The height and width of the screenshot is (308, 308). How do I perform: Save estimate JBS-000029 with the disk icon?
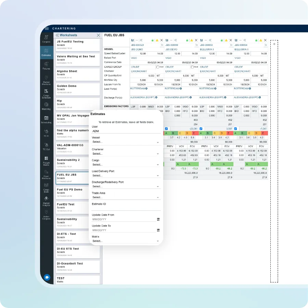[x=132, y=40]
